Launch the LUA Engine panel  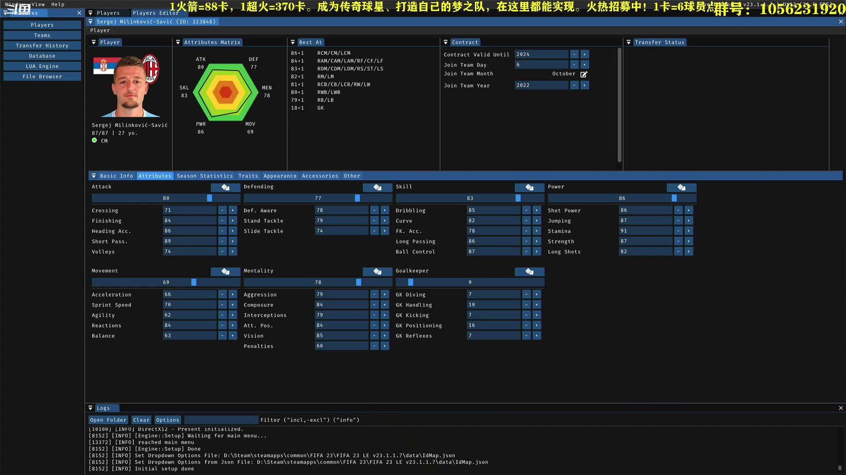point(42,66)
